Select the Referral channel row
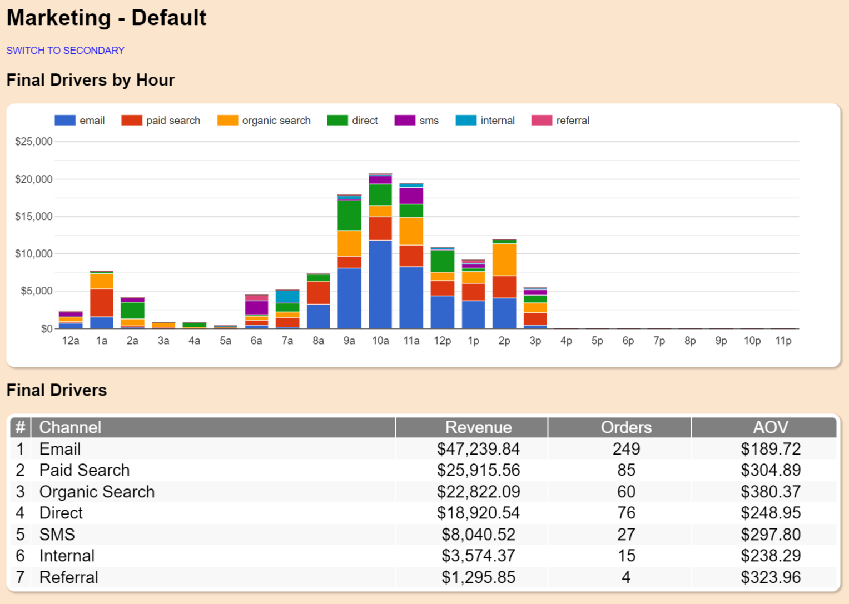Image resolution: width=849 pixels, height=604 pixels. point(423,577)
